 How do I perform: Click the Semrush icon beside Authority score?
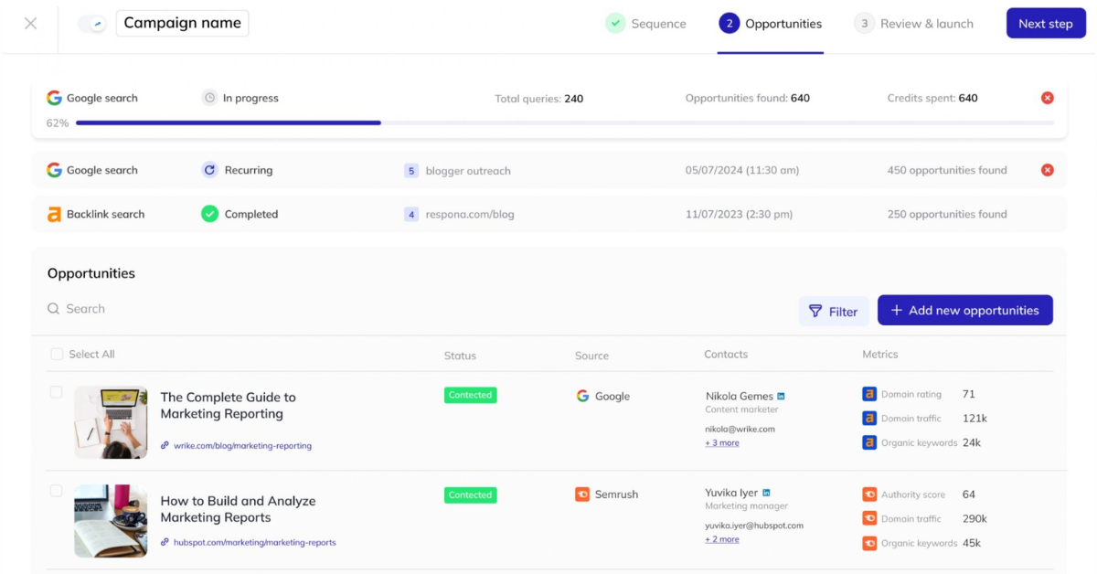point(869,494)
